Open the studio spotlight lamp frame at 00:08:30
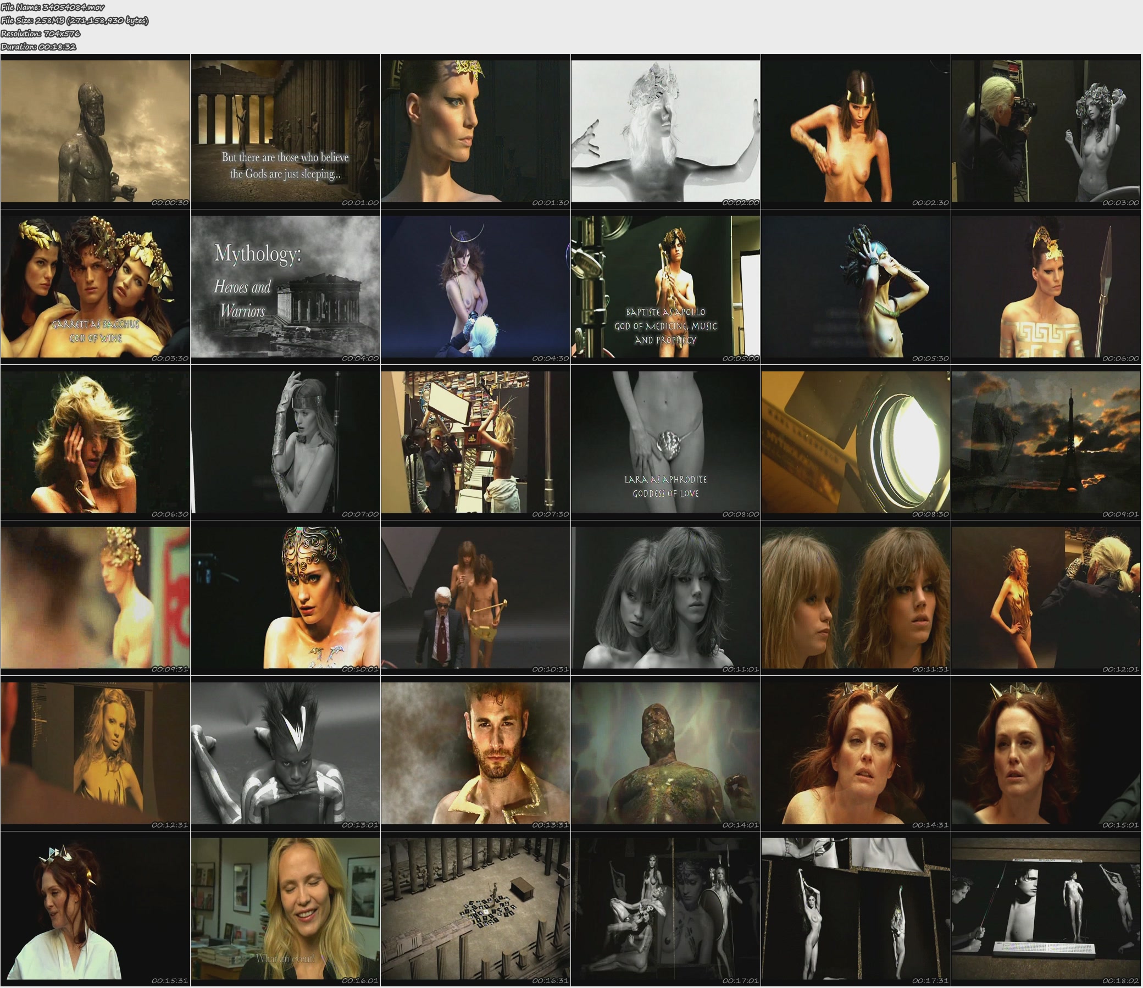Image resolution: width=1143 pixels, height=988 pixels. 856,442
